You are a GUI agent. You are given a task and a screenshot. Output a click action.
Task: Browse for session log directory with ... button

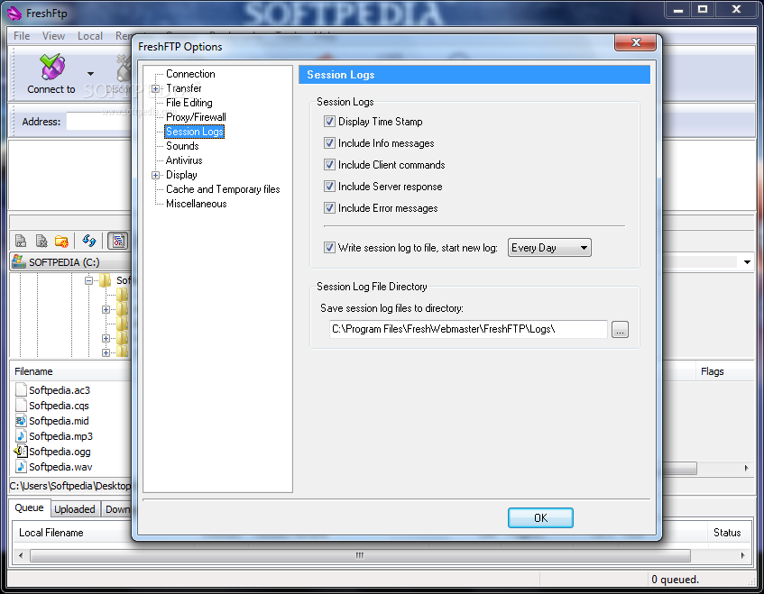tap(620, 330)
